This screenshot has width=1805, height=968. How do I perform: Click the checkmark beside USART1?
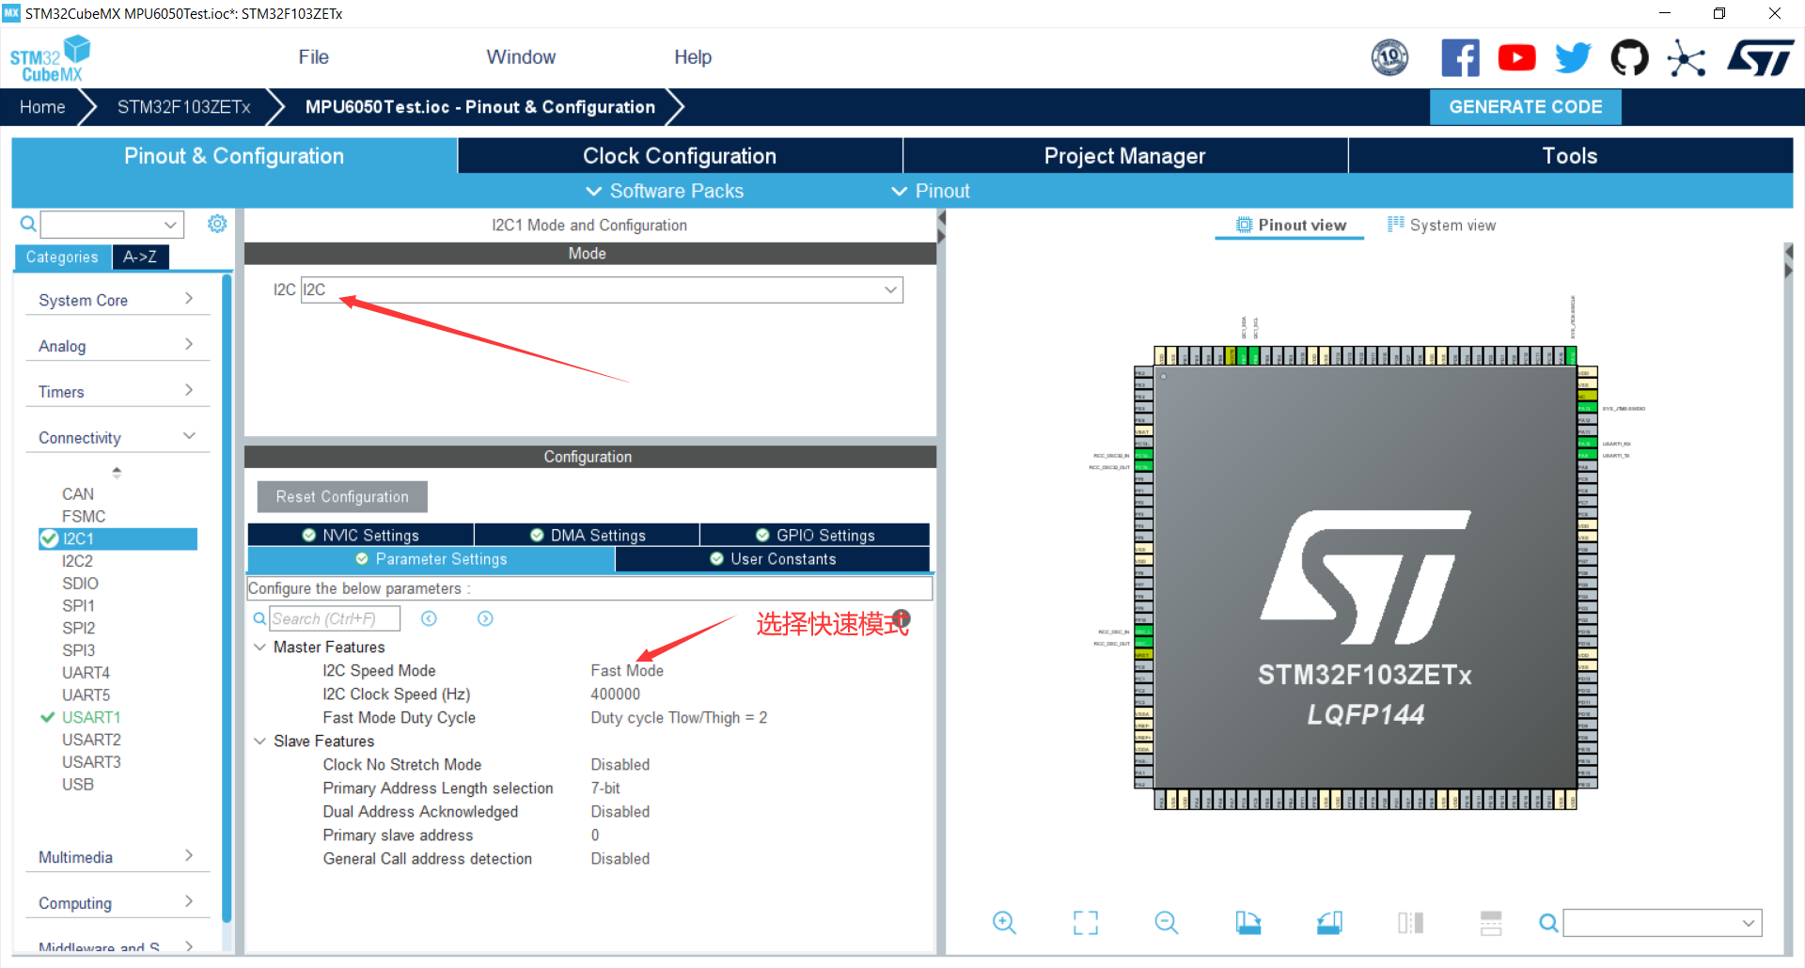pyautogui.click(x=48, y=717)
